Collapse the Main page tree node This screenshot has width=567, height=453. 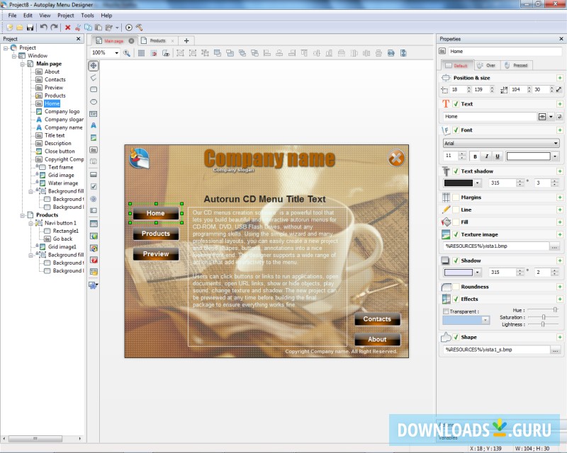pyautogui.click(x=23, y=64)
